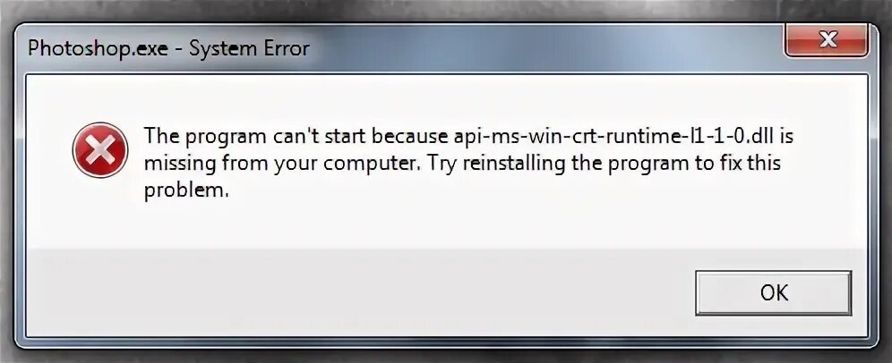The height and width of the screenshot is (363, 892).
Task: Click the red error cross icon
Action: (99, 150)
